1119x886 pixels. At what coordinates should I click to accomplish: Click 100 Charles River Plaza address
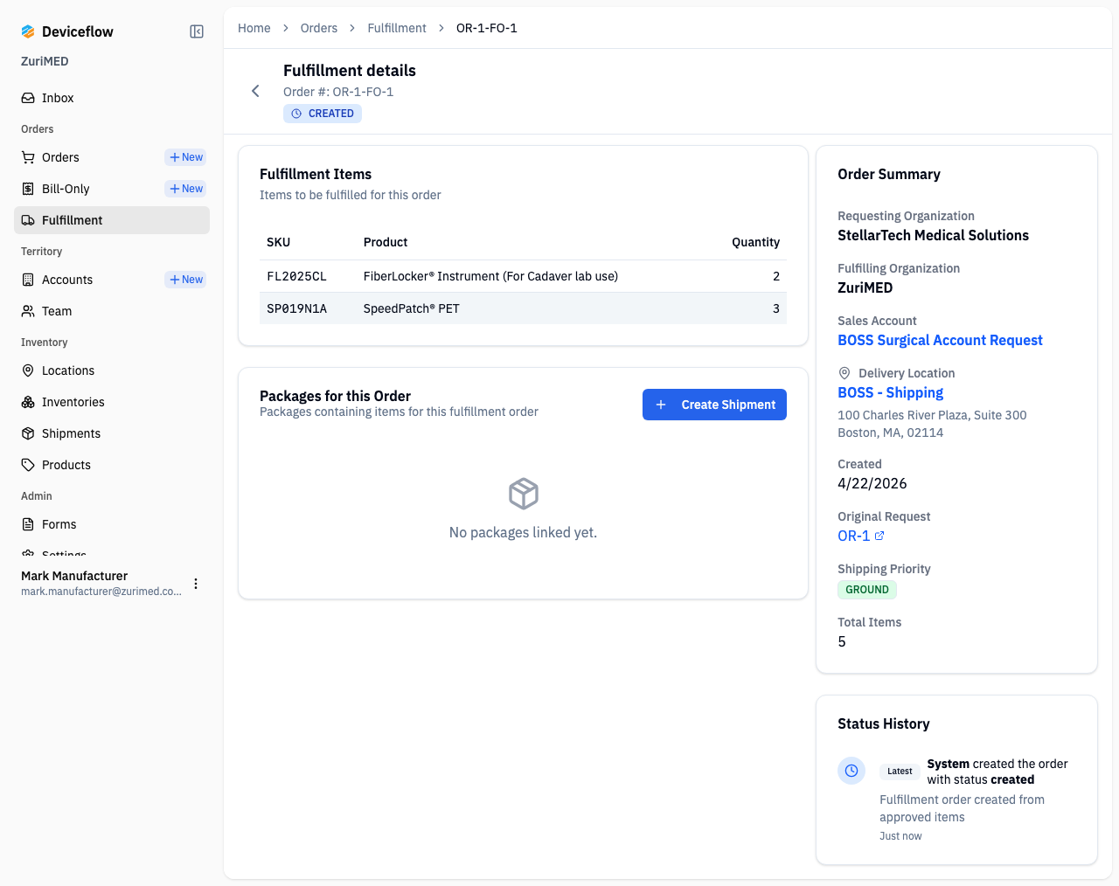[932, 415]
